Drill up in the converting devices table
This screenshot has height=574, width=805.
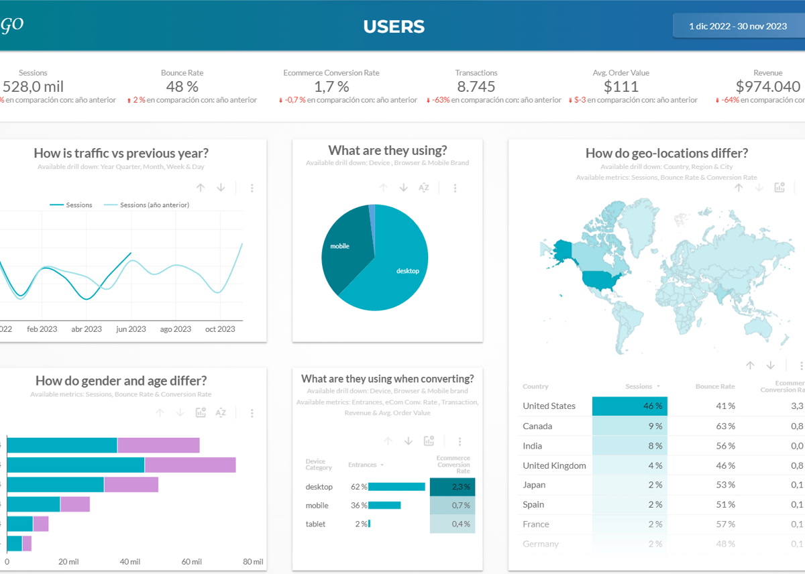tap(388, 441)
